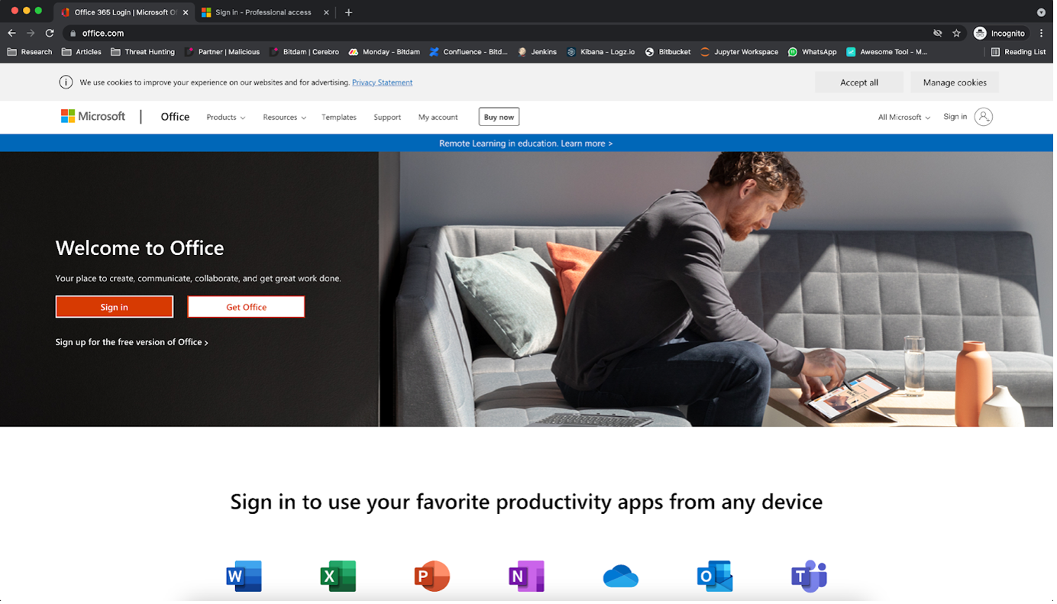Click the Office brand link in the header
Image resolution: width=1057 pixels, height=604 pixels.
pos(176,117)
